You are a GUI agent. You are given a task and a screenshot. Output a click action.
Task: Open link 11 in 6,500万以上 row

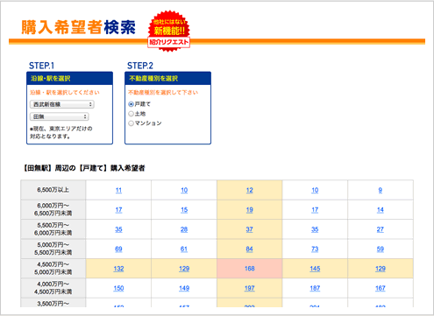coord(118,190)
